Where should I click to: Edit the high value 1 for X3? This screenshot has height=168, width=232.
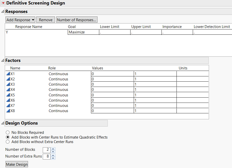(155, 84)
